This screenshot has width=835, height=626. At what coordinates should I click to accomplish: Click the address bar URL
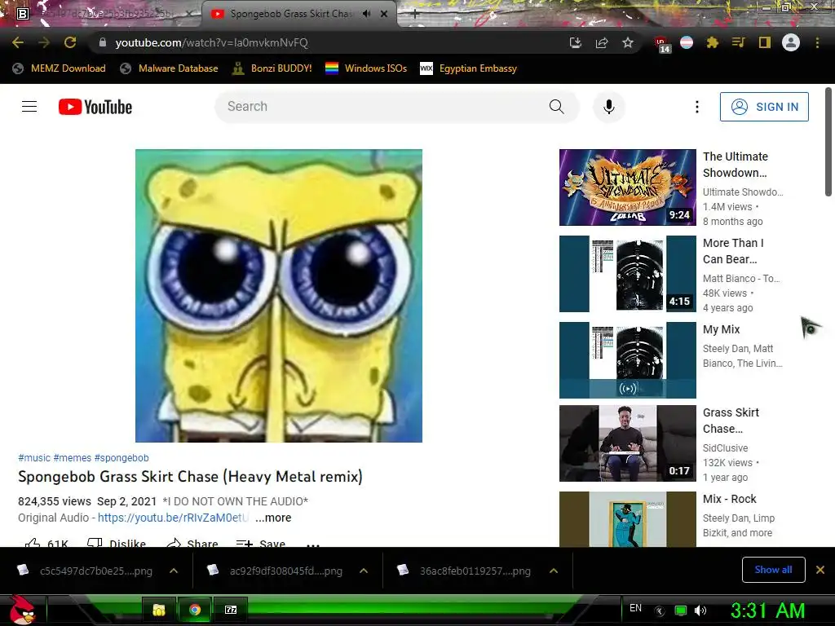coord(212,42)
